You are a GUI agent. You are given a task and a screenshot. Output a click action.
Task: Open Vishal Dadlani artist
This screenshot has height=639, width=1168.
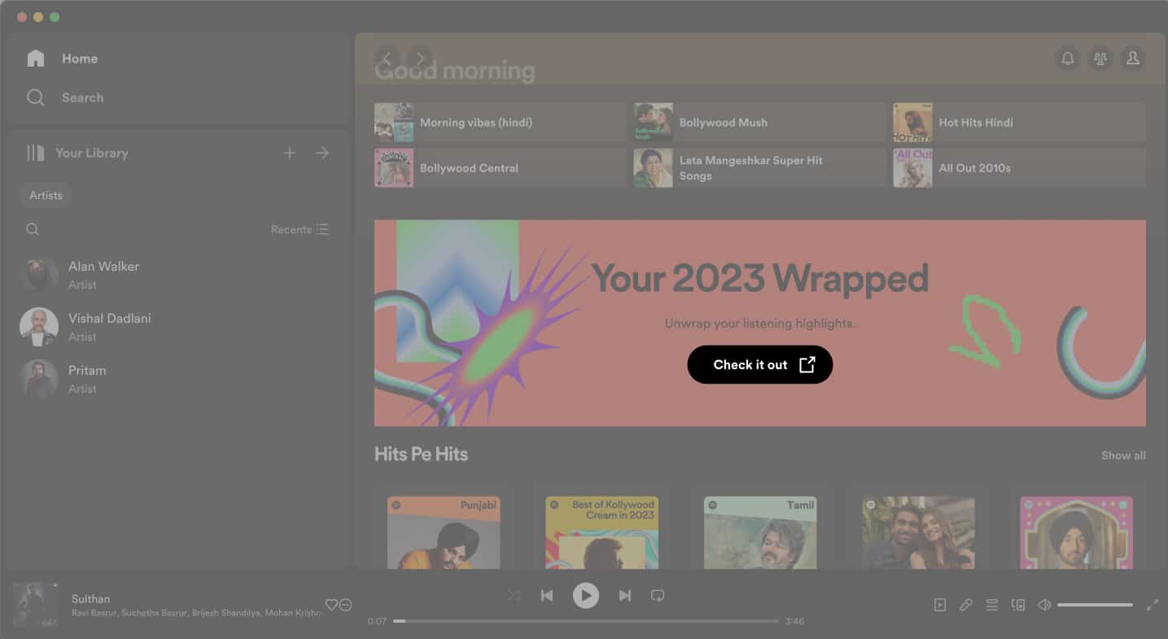tap(176, 327)
